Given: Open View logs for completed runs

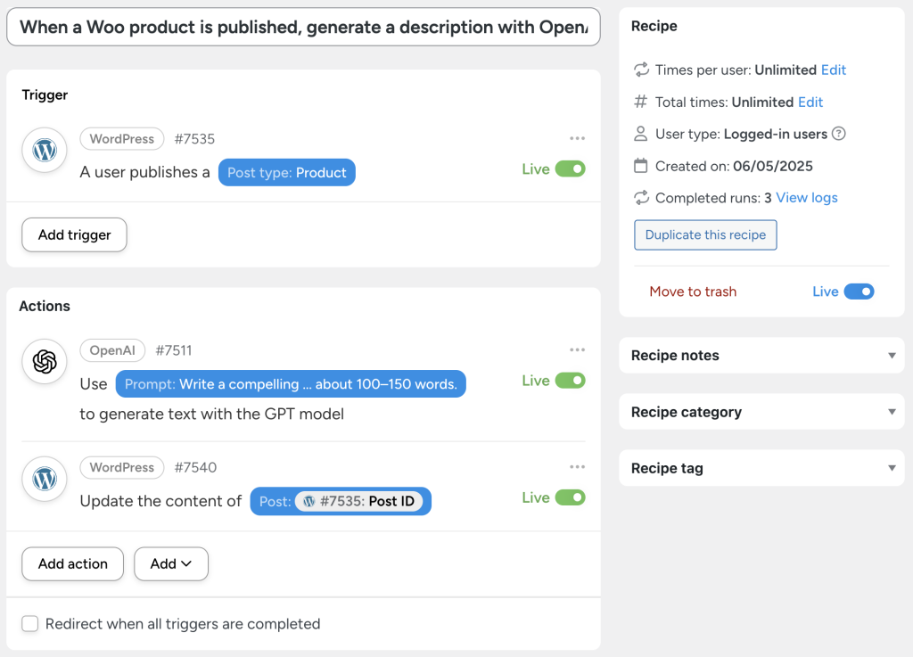Looking at the screenshot, I should 806,197.
